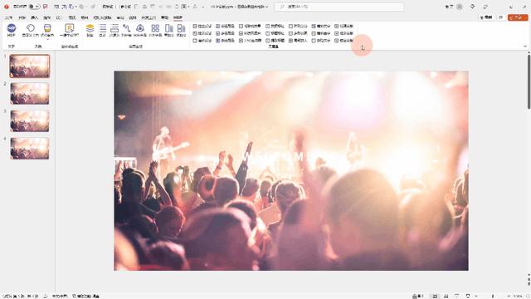Open the quick access toolbar customize arrow
This screenshot has width=531, height=299.
[202, 7]
